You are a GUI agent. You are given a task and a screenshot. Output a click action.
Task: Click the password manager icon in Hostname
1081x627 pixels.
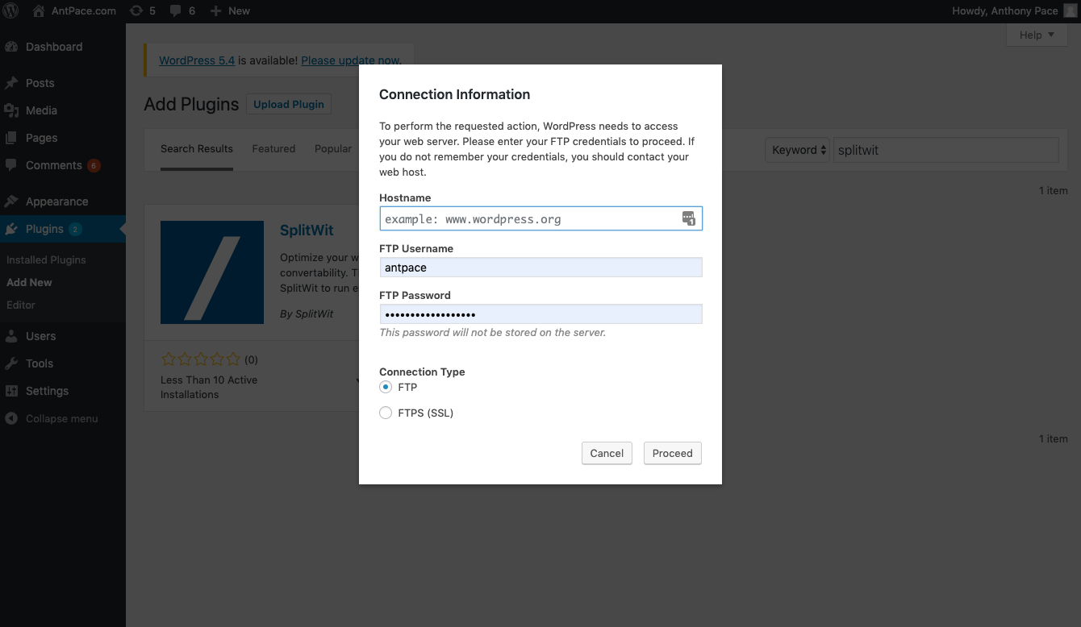(688, 218)
